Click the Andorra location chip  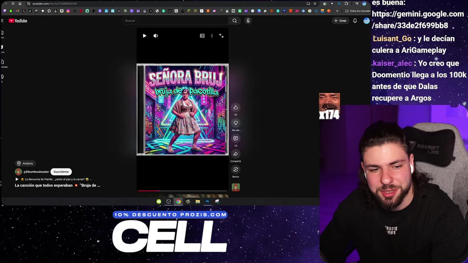point(25,163)
